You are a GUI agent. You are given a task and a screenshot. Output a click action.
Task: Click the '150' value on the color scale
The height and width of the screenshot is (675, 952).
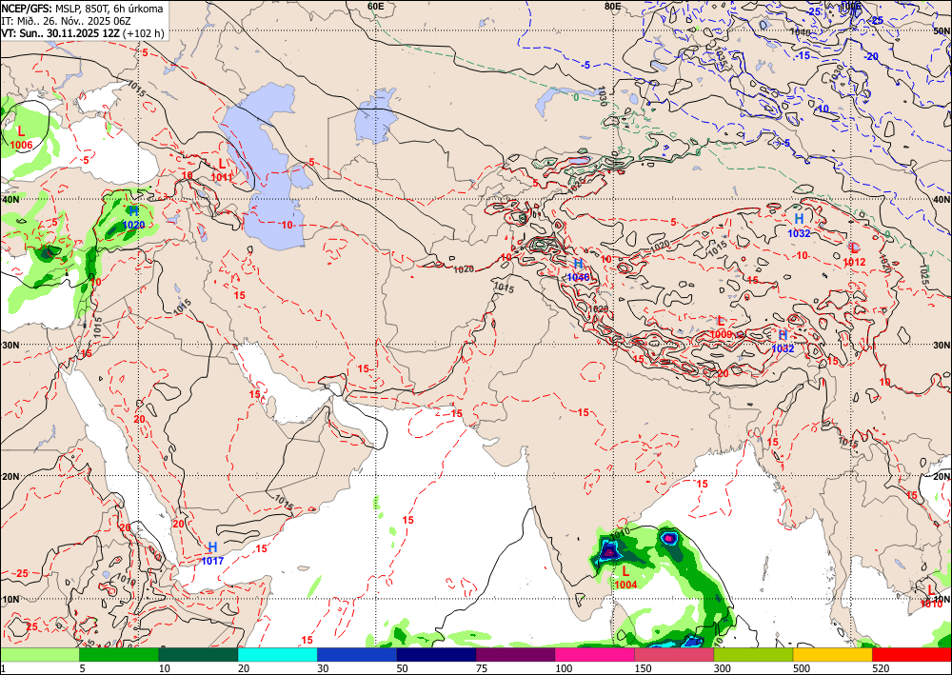point(643,668)
